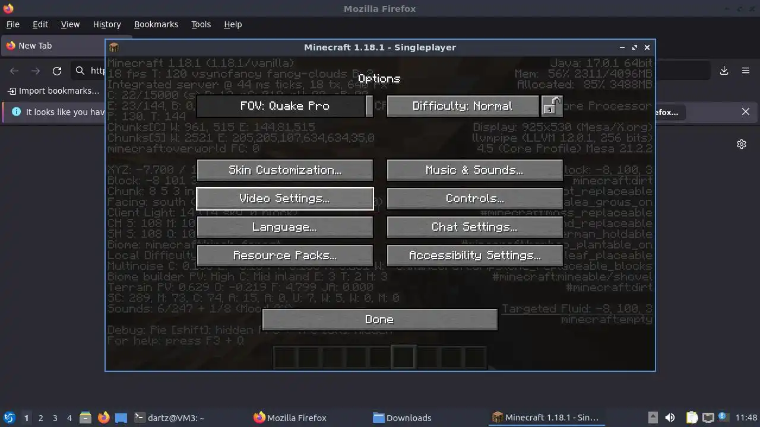Switch to workspace 1
The height and width of the screenshot is (427, 760).
(26, 418)
